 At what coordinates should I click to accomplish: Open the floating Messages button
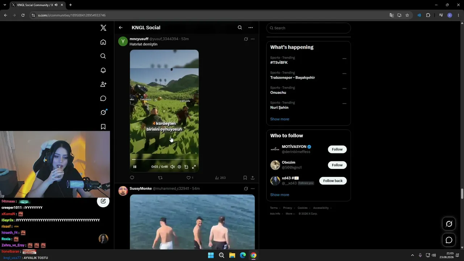(x=449, y=240)
